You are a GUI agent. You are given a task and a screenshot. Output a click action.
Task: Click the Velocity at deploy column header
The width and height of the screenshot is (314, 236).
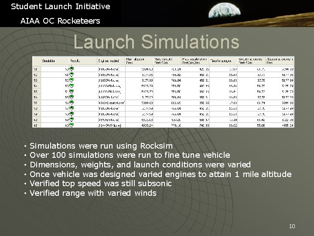pyautogui.click(x=252, y=61)
